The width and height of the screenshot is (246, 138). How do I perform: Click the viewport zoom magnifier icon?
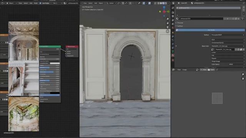[168, 19]
